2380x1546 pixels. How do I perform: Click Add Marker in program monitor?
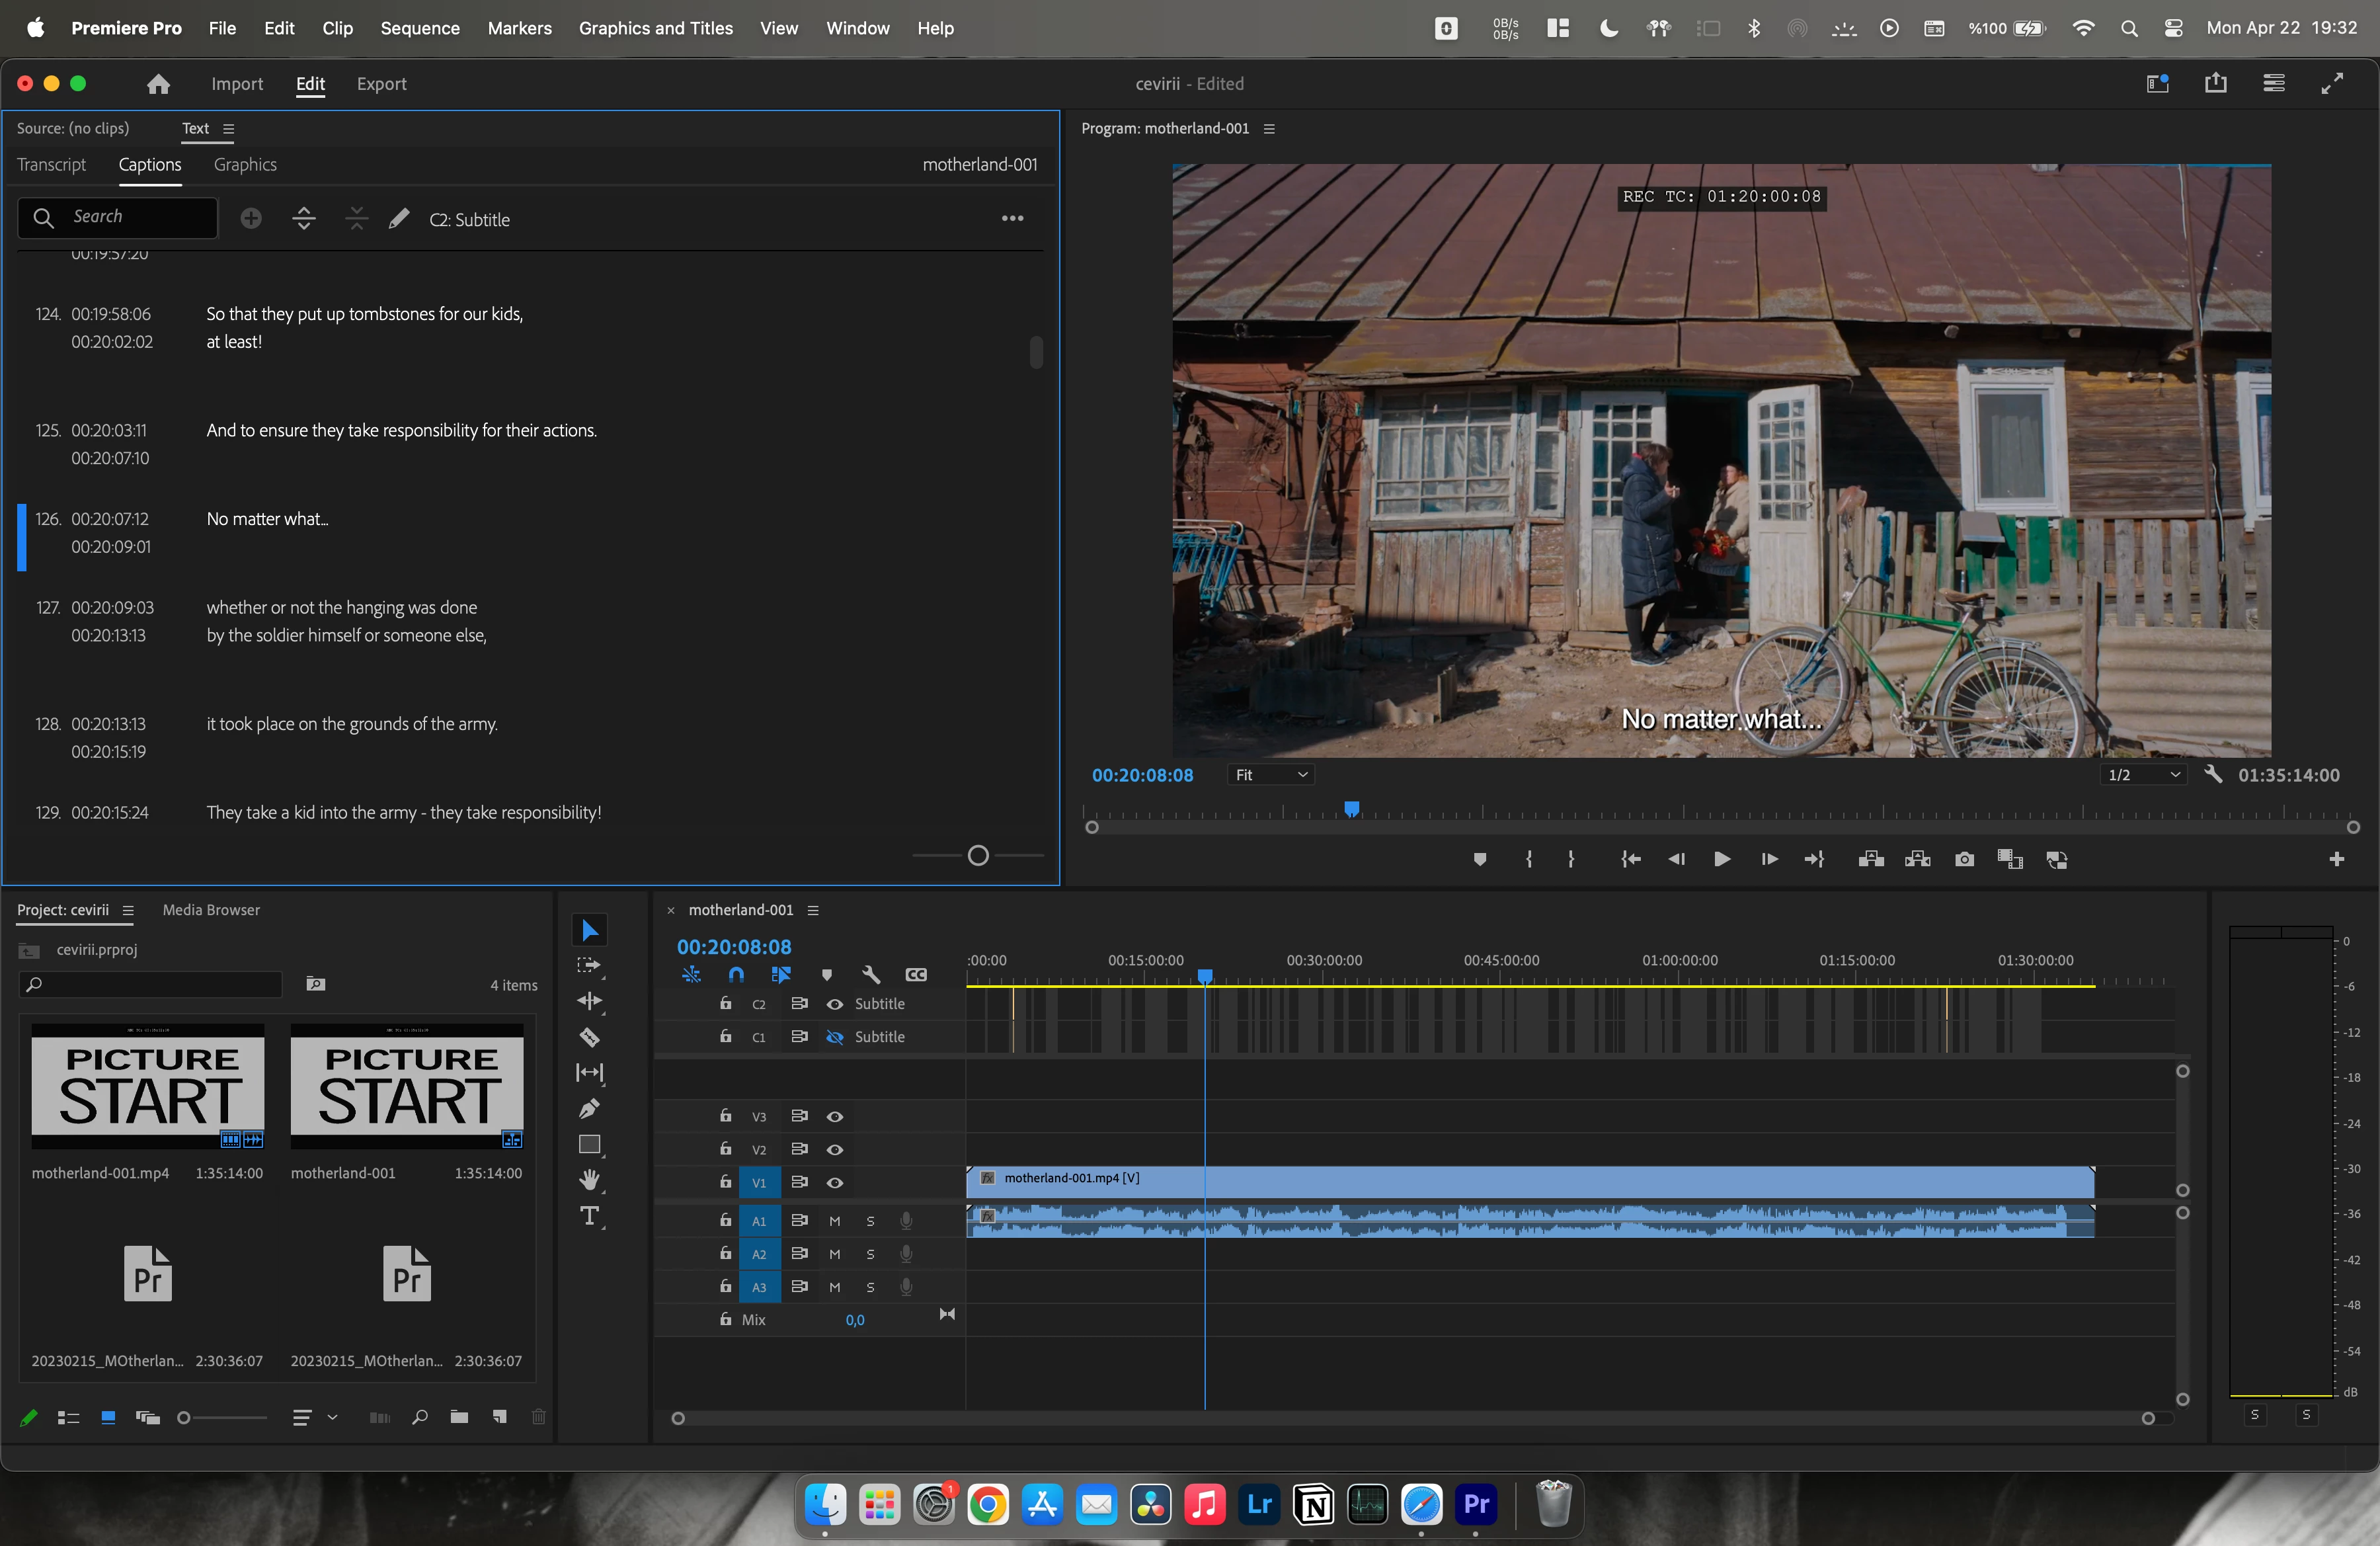(x=1480, y=859)
